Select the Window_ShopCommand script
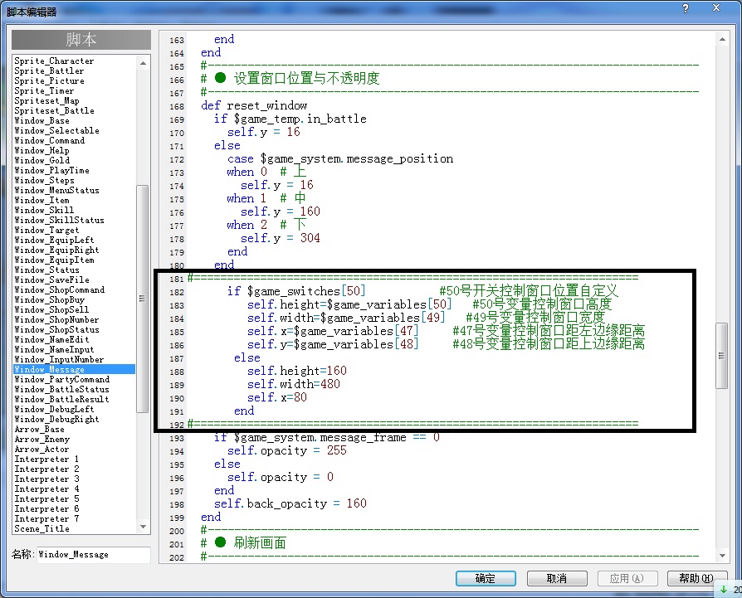 coord(60,289)
